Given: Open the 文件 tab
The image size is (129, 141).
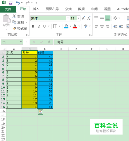Looking at the screenshot, I should pyautogui.click(x=8, y=9).
